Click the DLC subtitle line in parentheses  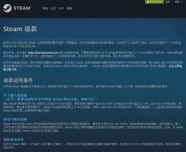click(51, 99)
